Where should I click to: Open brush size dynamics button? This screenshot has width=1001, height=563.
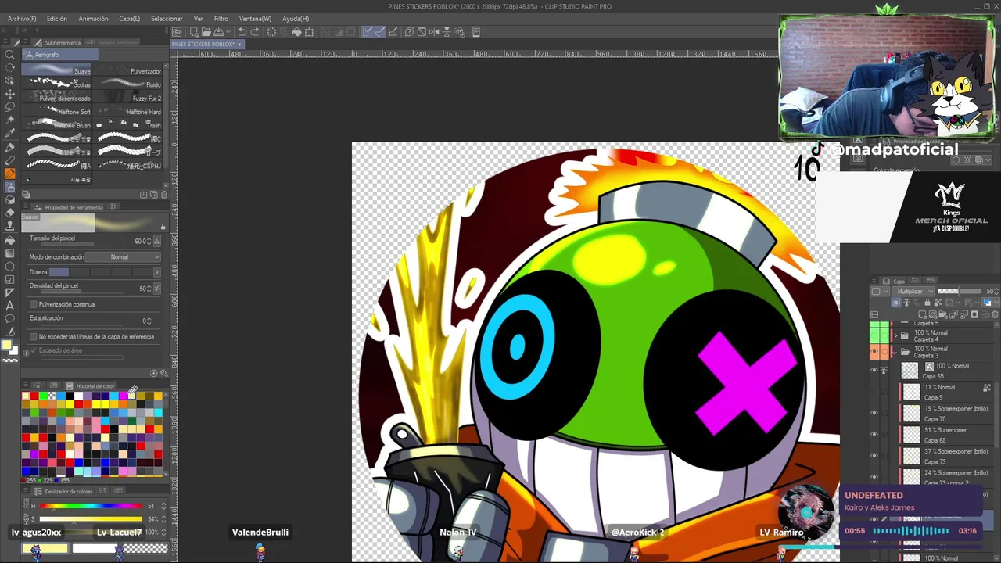(x=157, y=241)
